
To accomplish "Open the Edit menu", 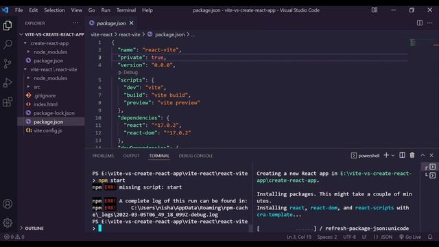I will pyautogui.click(x=34, y=10).
